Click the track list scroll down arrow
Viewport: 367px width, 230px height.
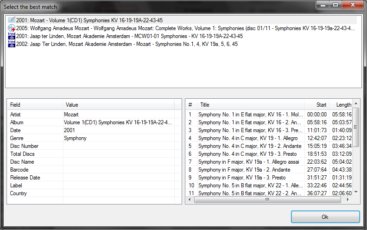click(356, 192)
